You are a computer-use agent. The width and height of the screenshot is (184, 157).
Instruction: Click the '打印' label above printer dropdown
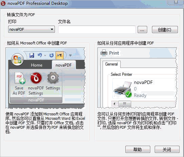coord(12,22)
